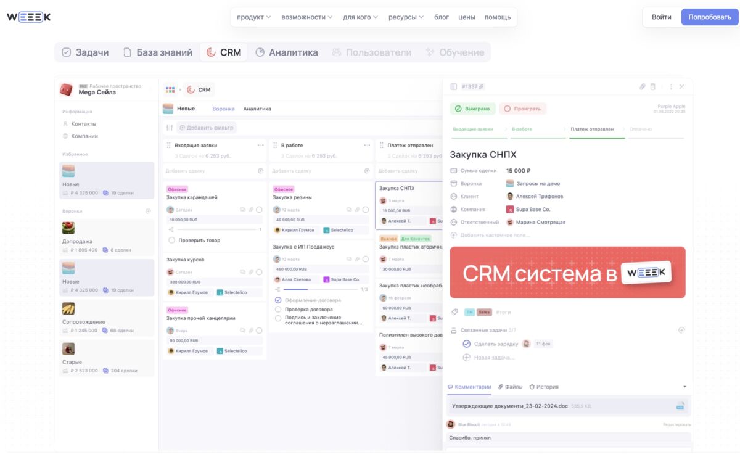740x465 pixels.
Task: Click the CRM система в WEEEK banner
Action: [x=567, y=273]
